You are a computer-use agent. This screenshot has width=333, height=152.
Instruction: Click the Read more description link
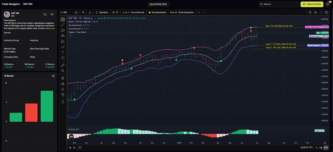[50, 28]
